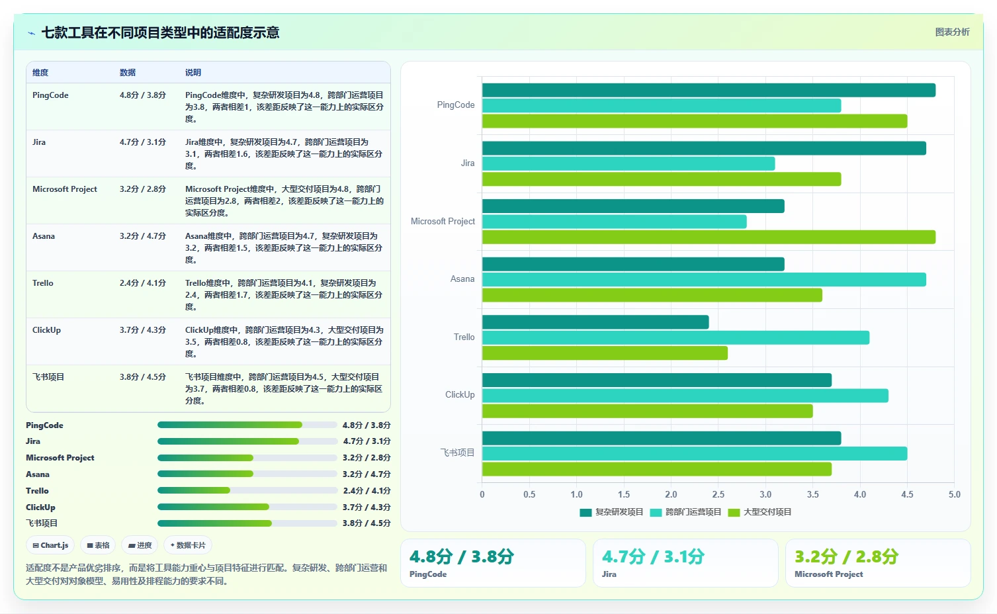Click the PingCode table row name
This screenshot has width=997, height=614.
(x=50, y=95)
